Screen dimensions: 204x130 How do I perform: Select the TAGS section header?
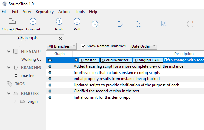(20, 84)
